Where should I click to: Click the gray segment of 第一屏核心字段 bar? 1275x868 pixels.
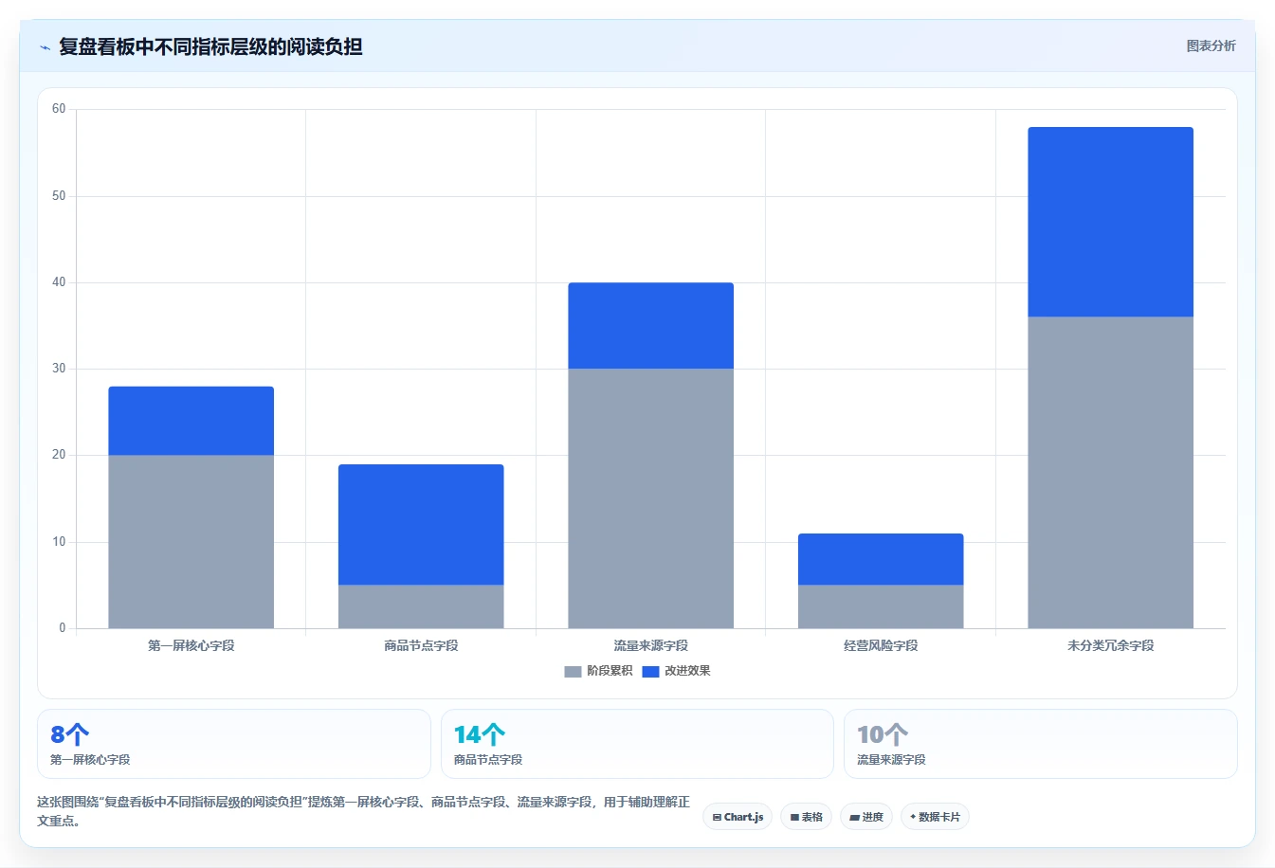click(191, 542)
